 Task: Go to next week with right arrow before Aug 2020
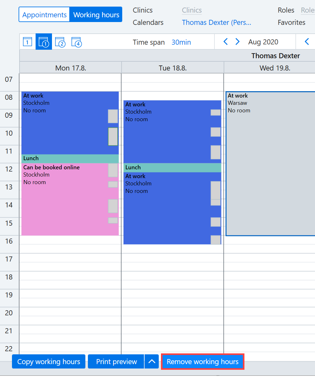coord(237,42)
